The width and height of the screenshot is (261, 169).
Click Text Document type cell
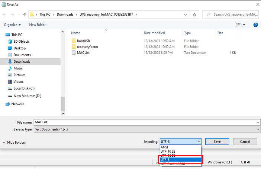pyautogui.click(x=195, y=53)
